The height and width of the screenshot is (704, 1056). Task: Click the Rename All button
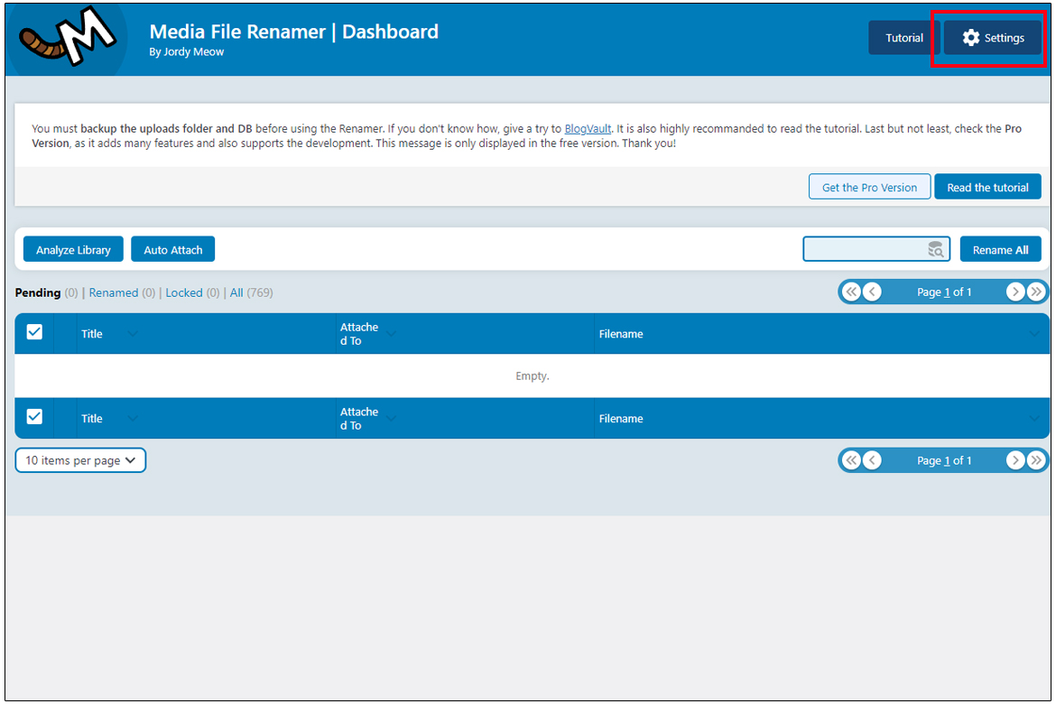pos(1000,249)
